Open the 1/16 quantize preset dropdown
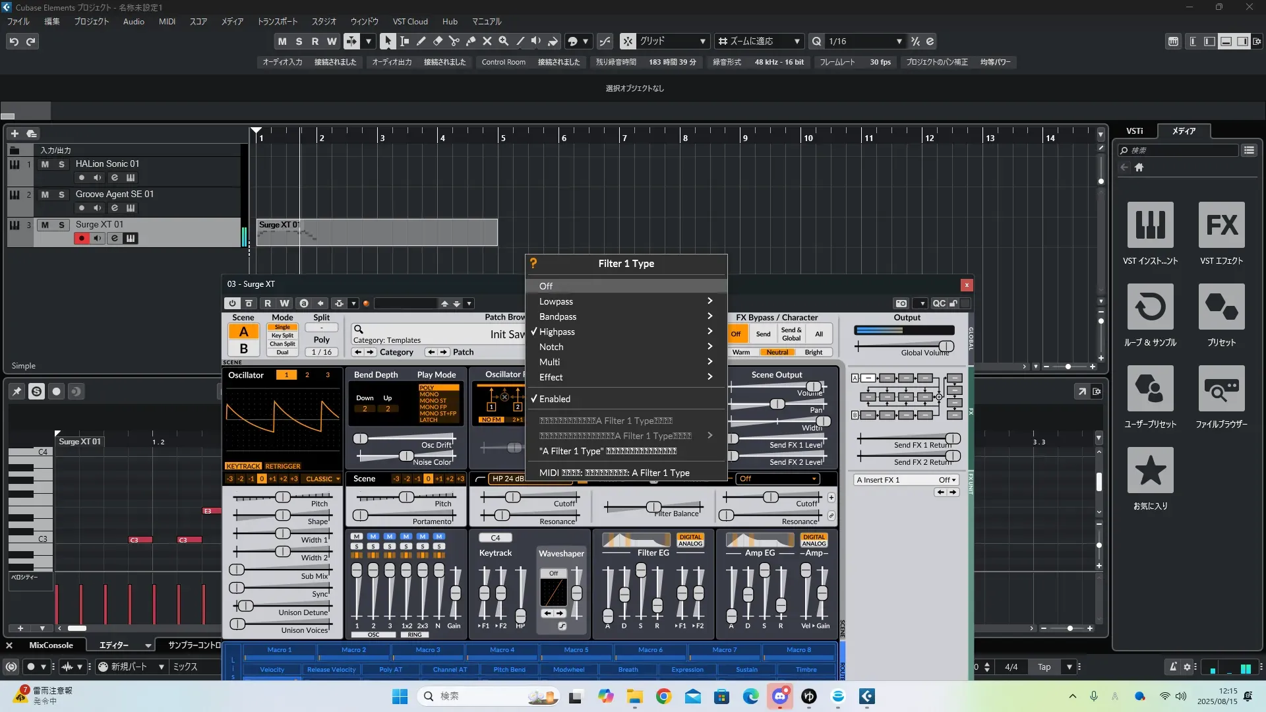The height and width of the screenshot is (712, 1266). tap(899, 42)
